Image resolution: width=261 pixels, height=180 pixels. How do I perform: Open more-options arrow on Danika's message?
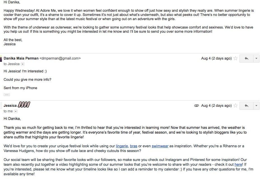pyautogui.click(x=256, y=58)
